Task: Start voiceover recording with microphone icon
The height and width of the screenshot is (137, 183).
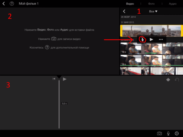Action: pyautogui.click(x=168, y=133)
